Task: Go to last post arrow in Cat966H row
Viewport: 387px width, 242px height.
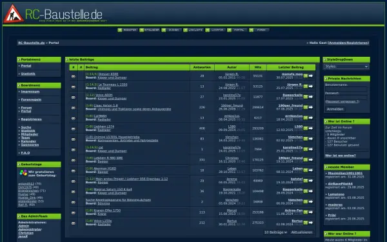Action: 311,118
